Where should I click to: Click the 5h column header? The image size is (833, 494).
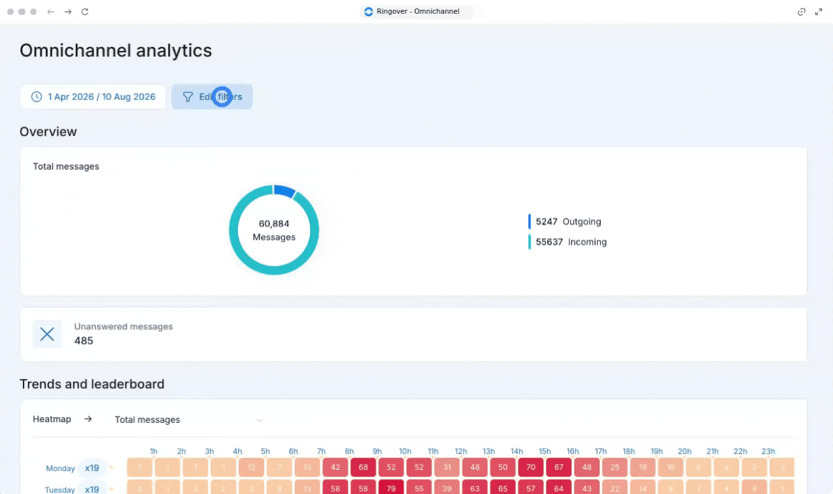[x=265, y=451]
